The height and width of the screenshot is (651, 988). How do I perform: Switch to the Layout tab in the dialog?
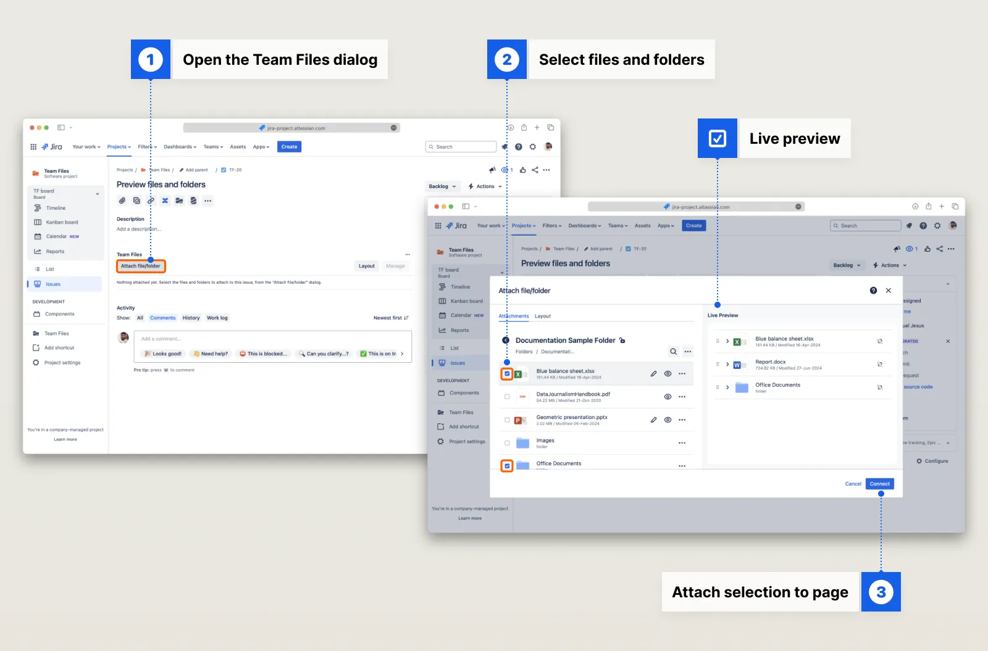[543, 316]
